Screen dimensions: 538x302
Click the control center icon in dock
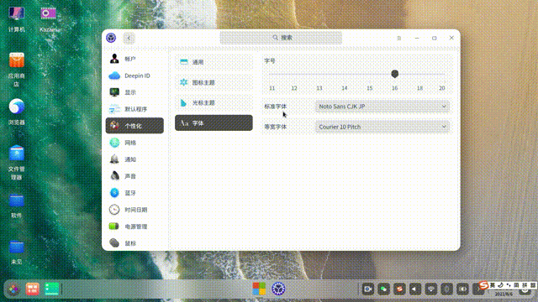pyautogui.click(x=278, y=289)
